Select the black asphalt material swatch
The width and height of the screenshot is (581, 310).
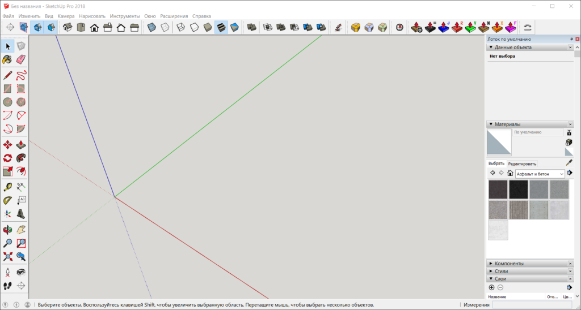(x=518, y=190)
